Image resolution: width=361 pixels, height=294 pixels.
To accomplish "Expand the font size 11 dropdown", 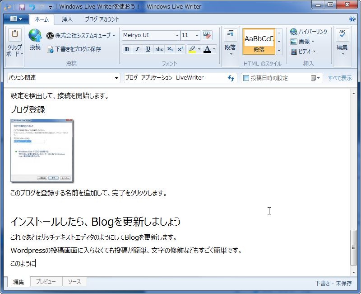I will pyautogui.click(x=197, y=36).
